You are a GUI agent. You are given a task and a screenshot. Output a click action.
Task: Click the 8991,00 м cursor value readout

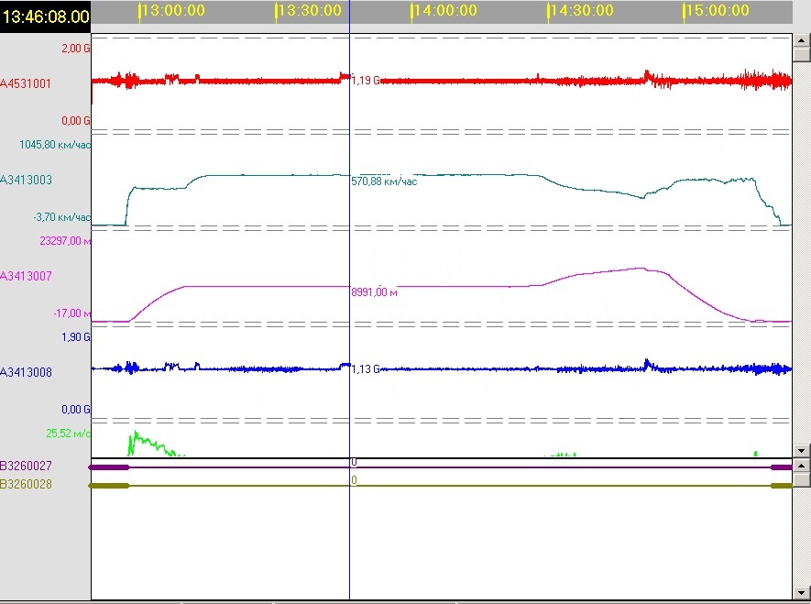tap(374, 292)
